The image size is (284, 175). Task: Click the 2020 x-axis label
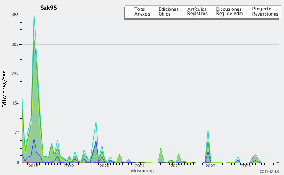(x=105, y=166)
